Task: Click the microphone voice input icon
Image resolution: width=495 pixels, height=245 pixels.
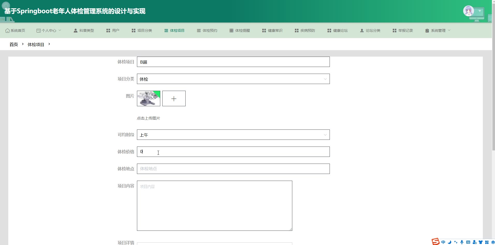Action: [x=462, y=242]
